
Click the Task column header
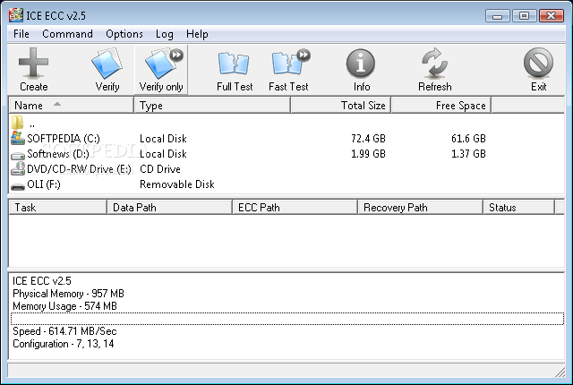pos(57,207)
